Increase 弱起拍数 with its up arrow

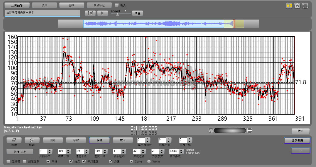(x=169, y=139)
